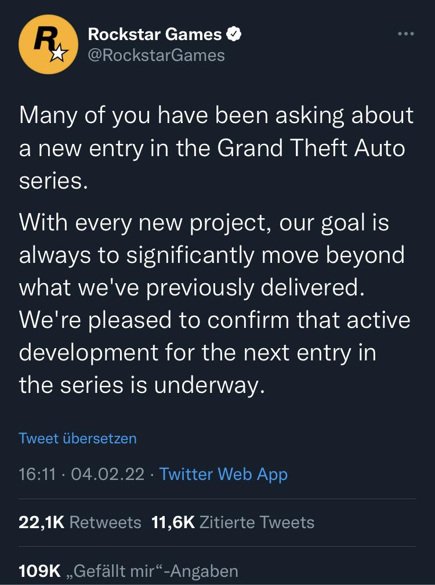
Task: Click the line starting 'Many of you'
Action: click(x=216, y=115)
